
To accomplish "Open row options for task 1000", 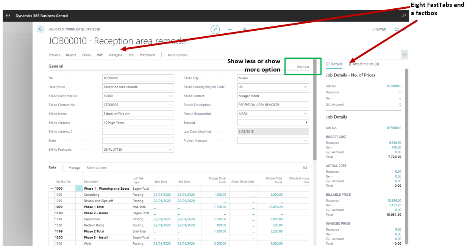I will pos(79,189).
